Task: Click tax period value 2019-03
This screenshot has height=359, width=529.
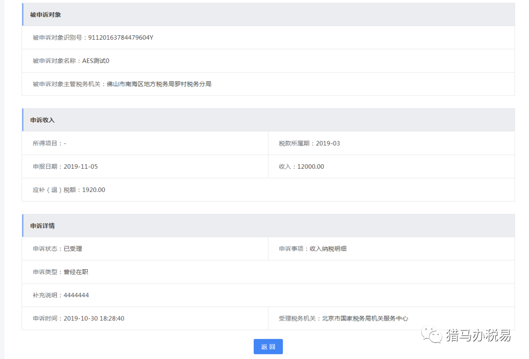Action: (x=328, y=143)
